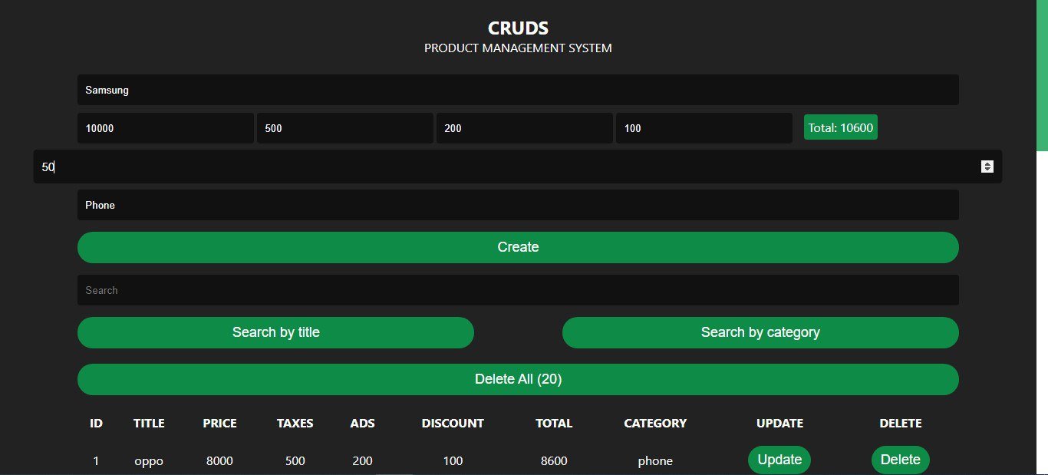Click the number spinner arrows in count field
Screen dimensions: 1048x475
click(x=987, y=167)
